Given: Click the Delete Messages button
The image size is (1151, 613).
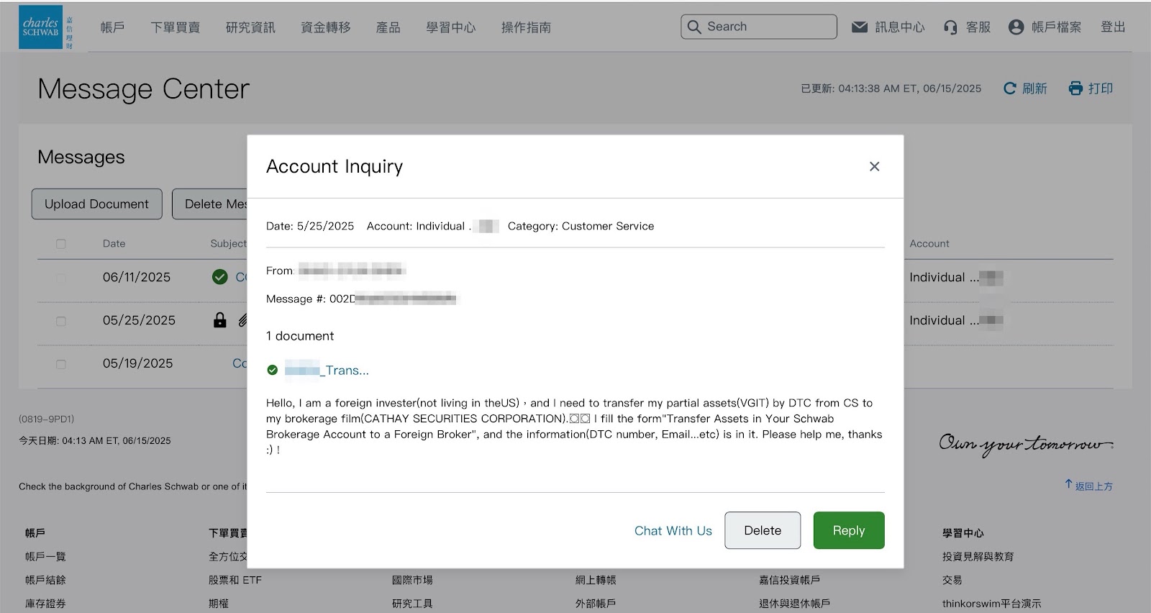Looking at the screenshot, I should 210,204.
